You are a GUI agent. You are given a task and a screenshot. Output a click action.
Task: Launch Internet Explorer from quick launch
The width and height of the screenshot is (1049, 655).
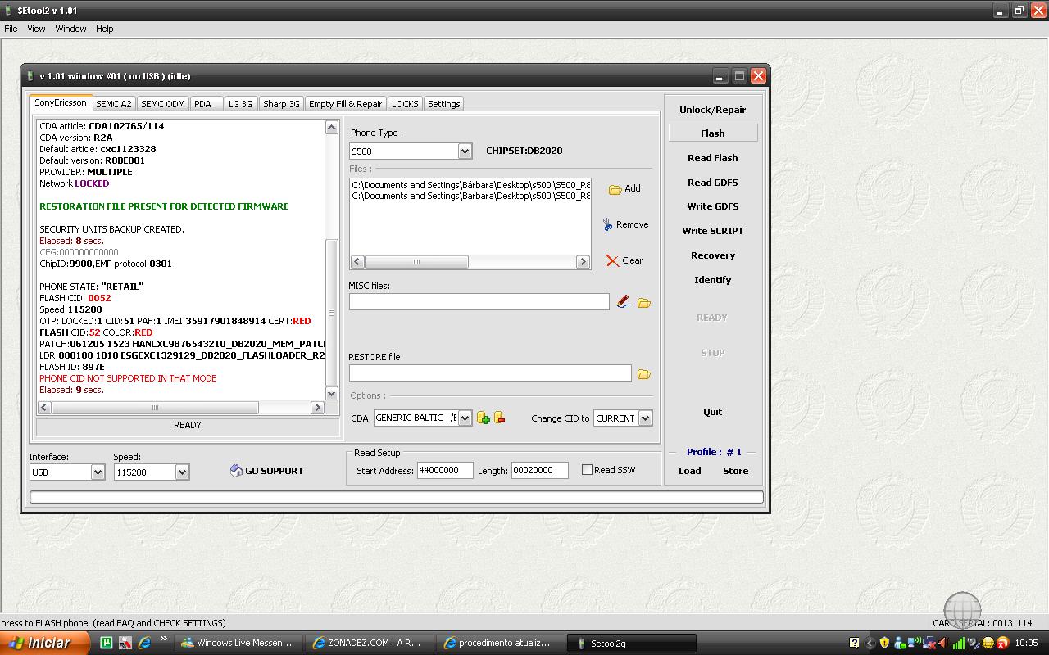pyautogui.click(x=145, y=643)
